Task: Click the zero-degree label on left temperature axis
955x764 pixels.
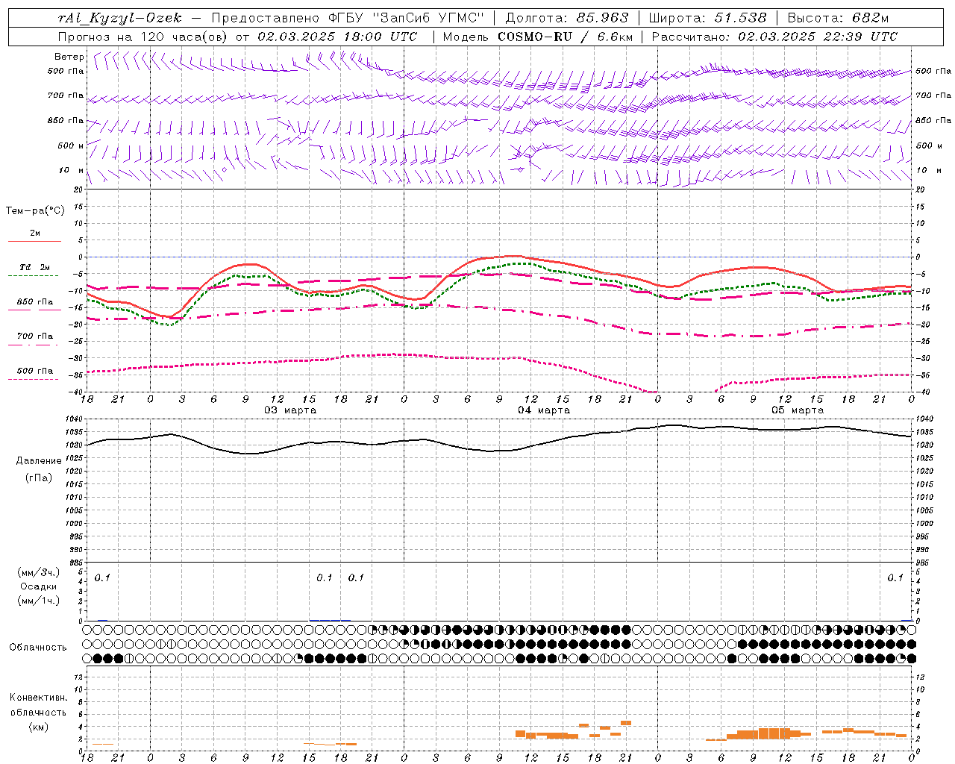Action: coord(81,257)
